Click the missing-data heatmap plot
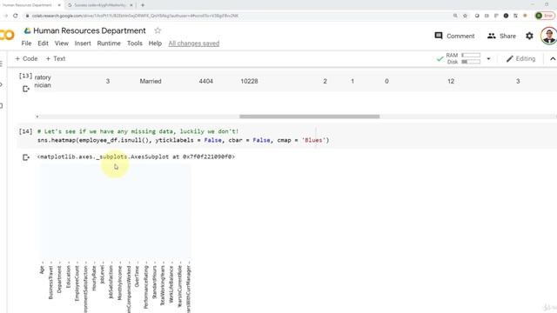 coord(116,213)
